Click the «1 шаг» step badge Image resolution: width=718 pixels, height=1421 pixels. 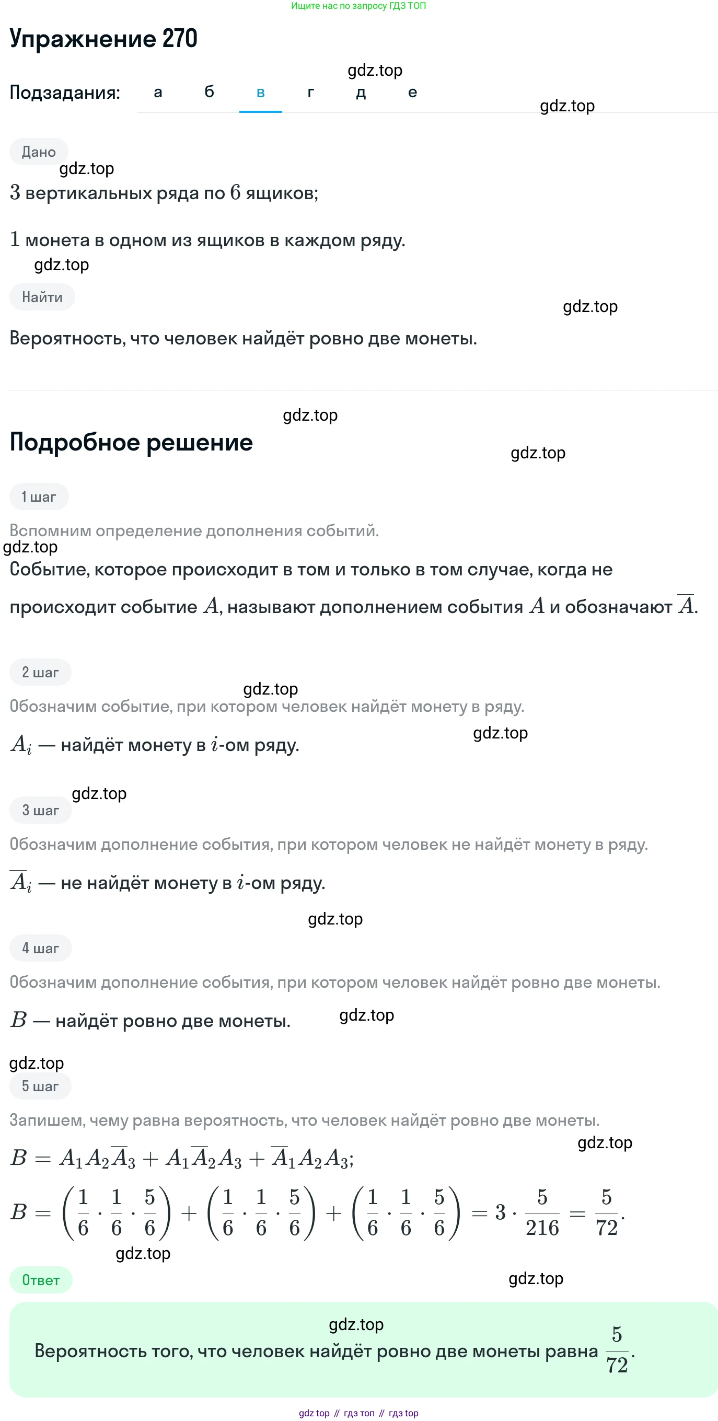pos(39,496)
